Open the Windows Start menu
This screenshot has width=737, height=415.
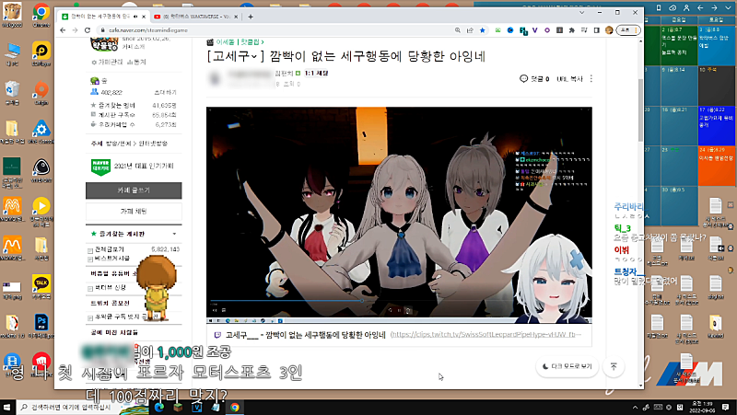(6, 407)
